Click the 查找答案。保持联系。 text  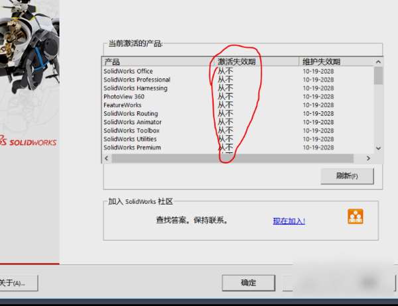click(x=192, y=220)
